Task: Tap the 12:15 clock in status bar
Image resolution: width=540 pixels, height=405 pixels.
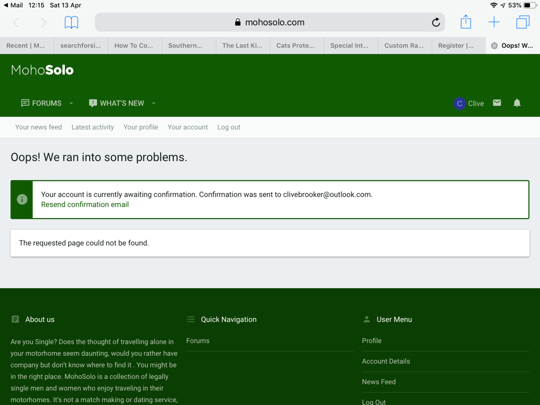Action: pos(36,5)
